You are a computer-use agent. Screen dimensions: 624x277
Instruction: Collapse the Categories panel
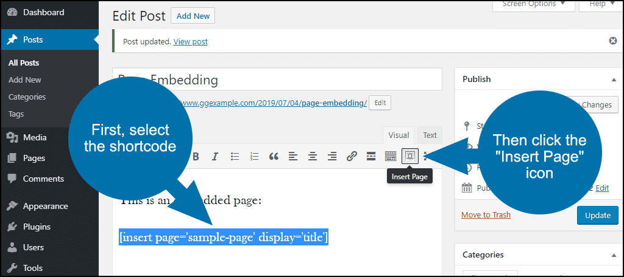pyautogui.click(x=614, y=255)
